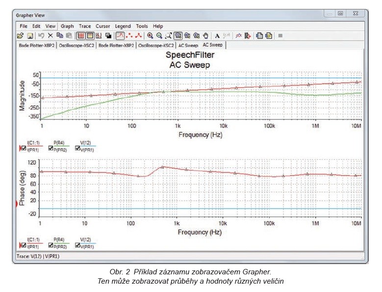
Task: Open the Legend menu
Action: pos(123,26)
